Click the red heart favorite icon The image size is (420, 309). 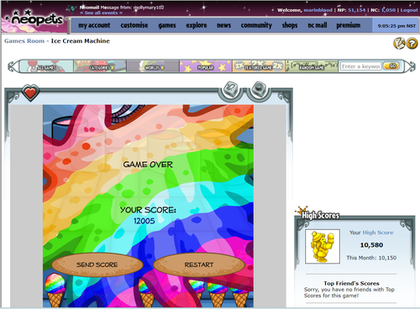pos(30,92)
